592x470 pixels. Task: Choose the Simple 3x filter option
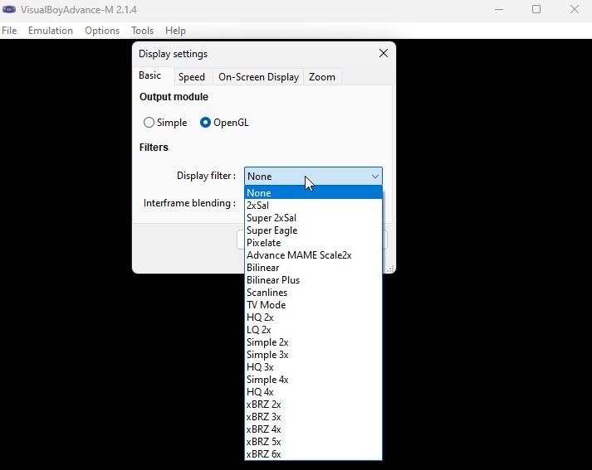(313, 354)
